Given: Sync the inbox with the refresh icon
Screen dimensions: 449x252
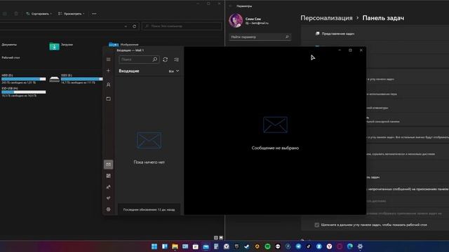Looking at the screenshot, I should click(x=166, y=59).
